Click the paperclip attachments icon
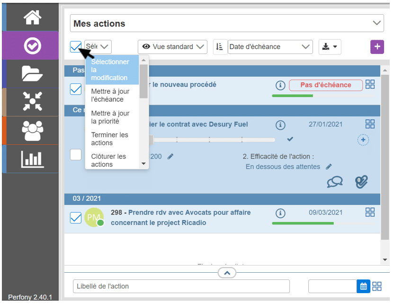The height and width of the screenshot is (304, 394). (x=362, y=182)
